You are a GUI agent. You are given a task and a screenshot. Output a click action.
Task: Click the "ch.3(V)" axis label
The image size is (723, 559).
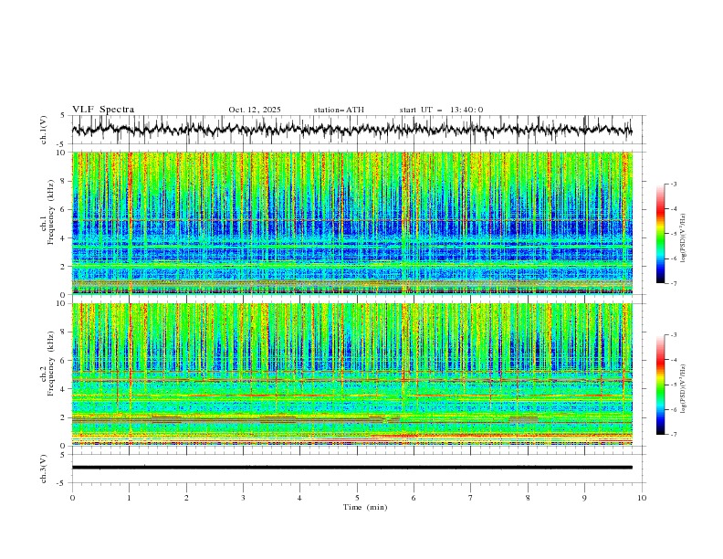(44, 469)
